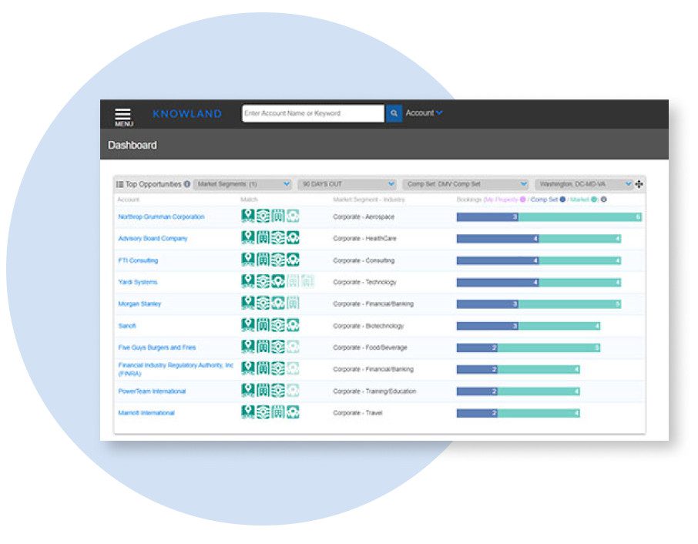Click the info icon beside Top Opportunities
698x544 pixels.
[x=187, y=184]
